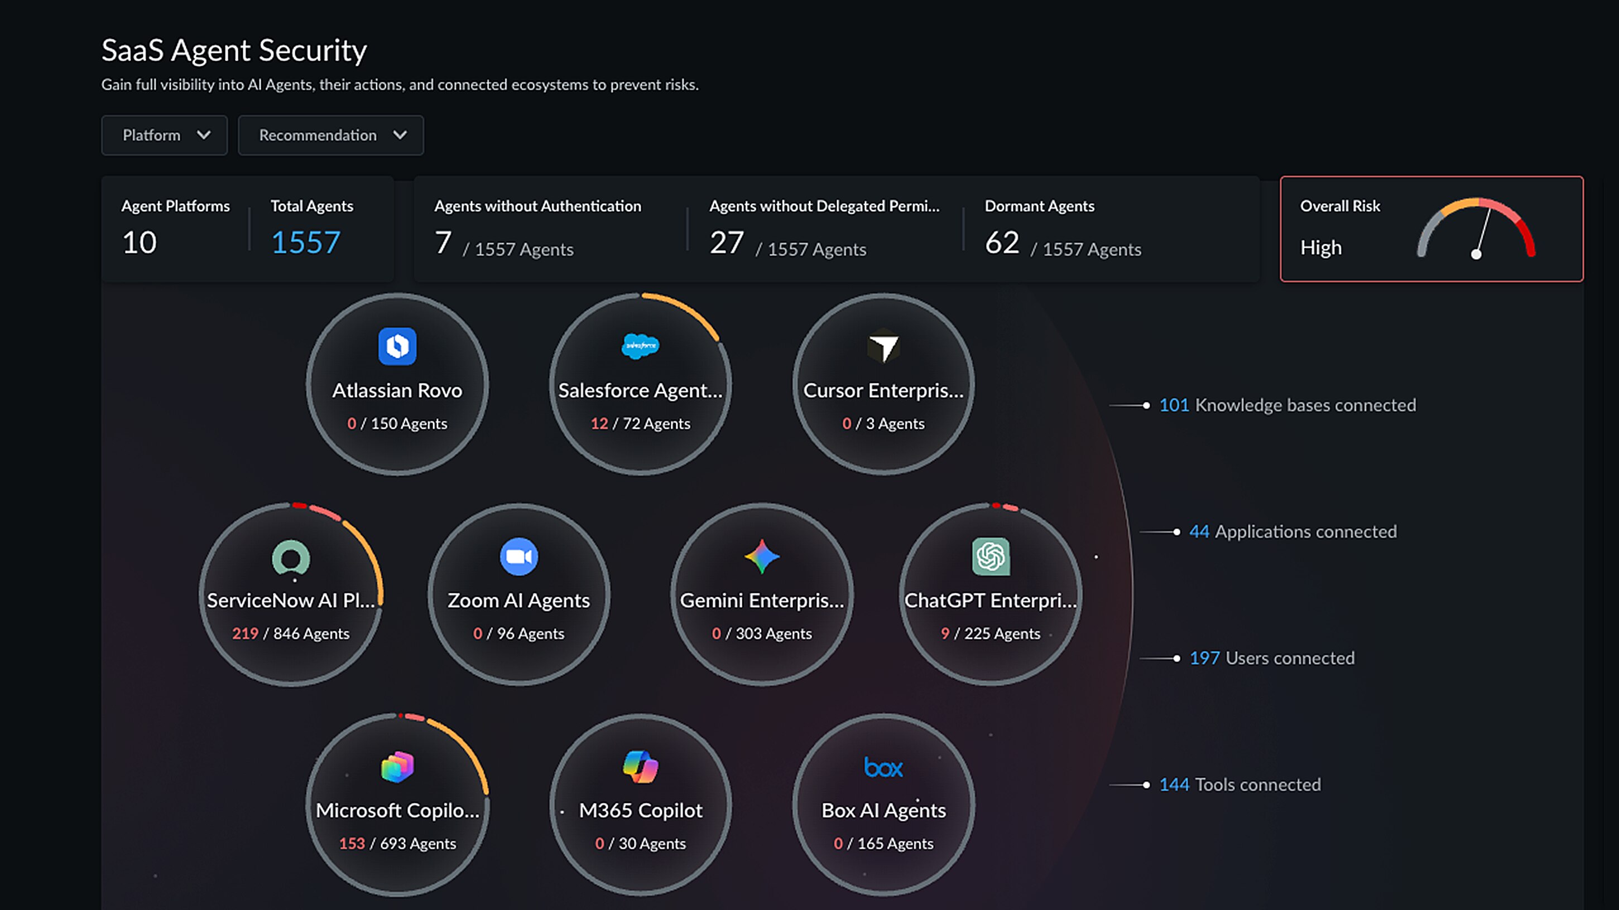Click the Box logo icon
Image resolution: width=1619 pixels, height=910 pixels.
point(883,767)
